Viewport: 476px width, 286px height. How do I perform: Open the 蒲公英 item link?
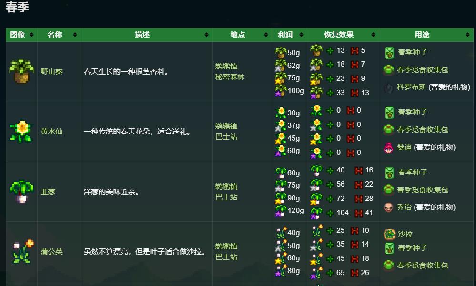(51, 251)
